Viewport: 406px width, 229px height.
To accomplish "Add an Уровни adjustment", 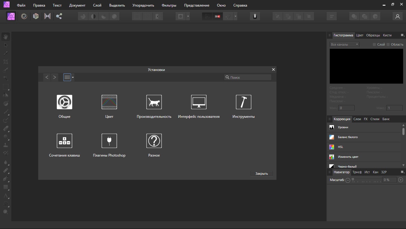I will pos(343,127).
